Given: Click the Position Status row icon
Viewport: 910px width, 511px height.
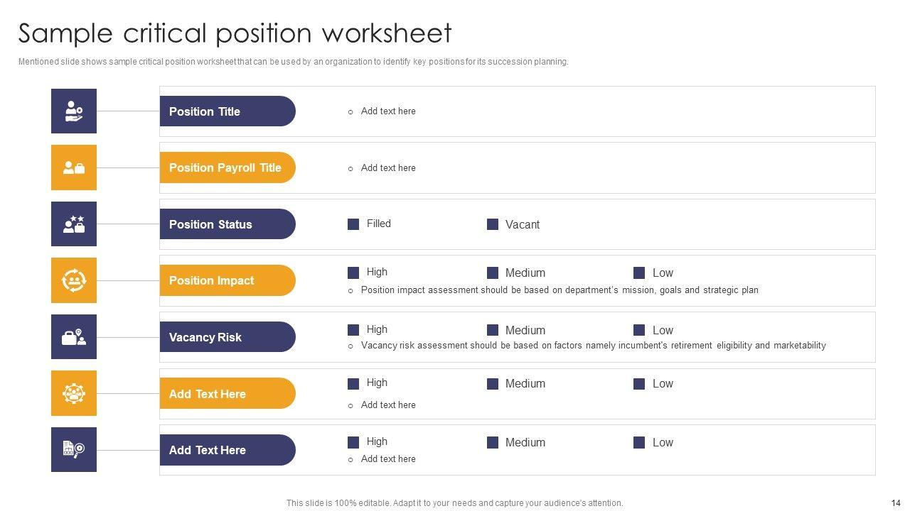Looking at the screenshot, I should [74, 224].
